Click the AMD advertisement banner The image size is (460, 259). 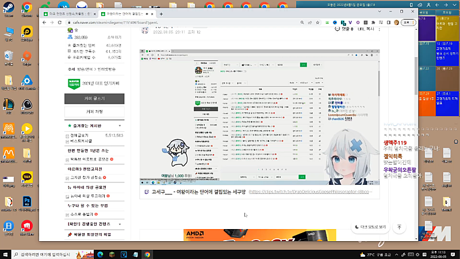pyautogui.click(x=260, y=235)
